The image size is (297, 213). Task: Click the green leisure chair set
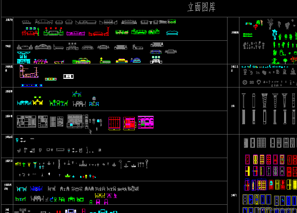coord(21,199)
